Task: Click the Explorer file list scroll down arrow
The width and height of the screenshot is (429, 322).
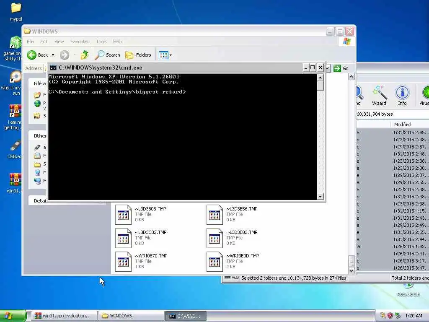Action: (x=351, y=270)
